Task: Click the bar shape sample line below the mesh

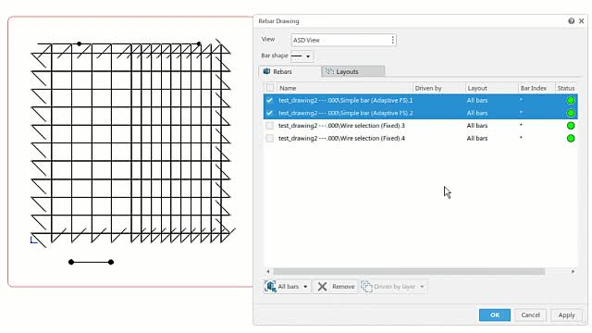Action: tap(91, 262)
